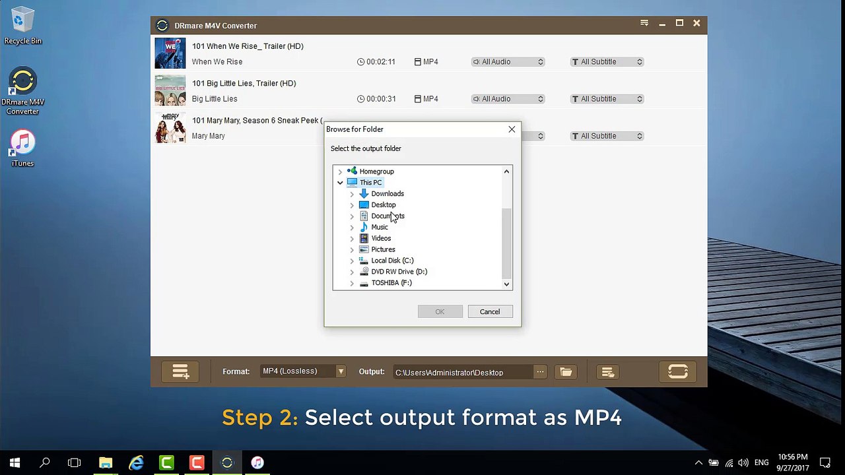Switch to DRmare converter taskbar icon
Image resolution: width=845 pixels, height=475 pixels.
[x=227, y=462]
